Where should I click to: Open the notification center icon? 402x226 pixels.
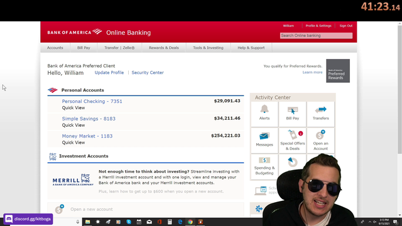[396, 222]
